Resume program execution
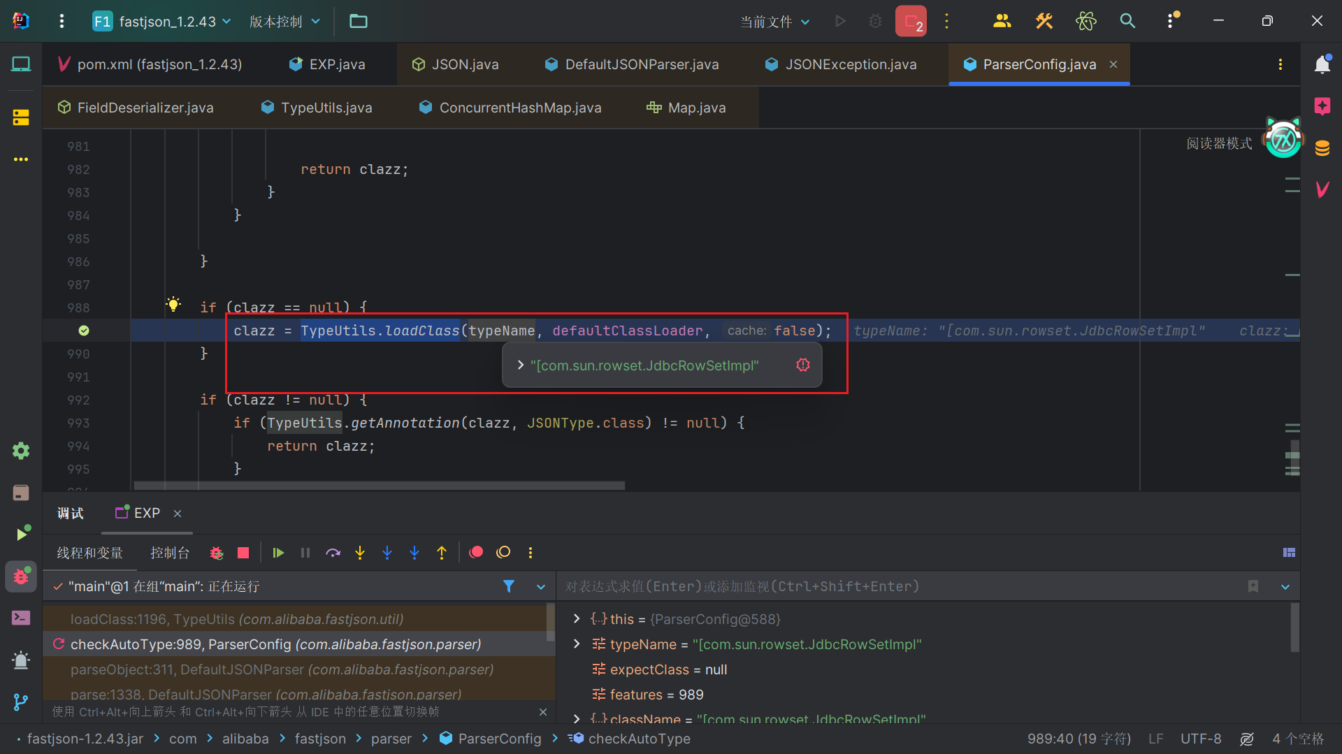Image resolution: width=1342 pixels, height=754 pixels. coord(278,553)
